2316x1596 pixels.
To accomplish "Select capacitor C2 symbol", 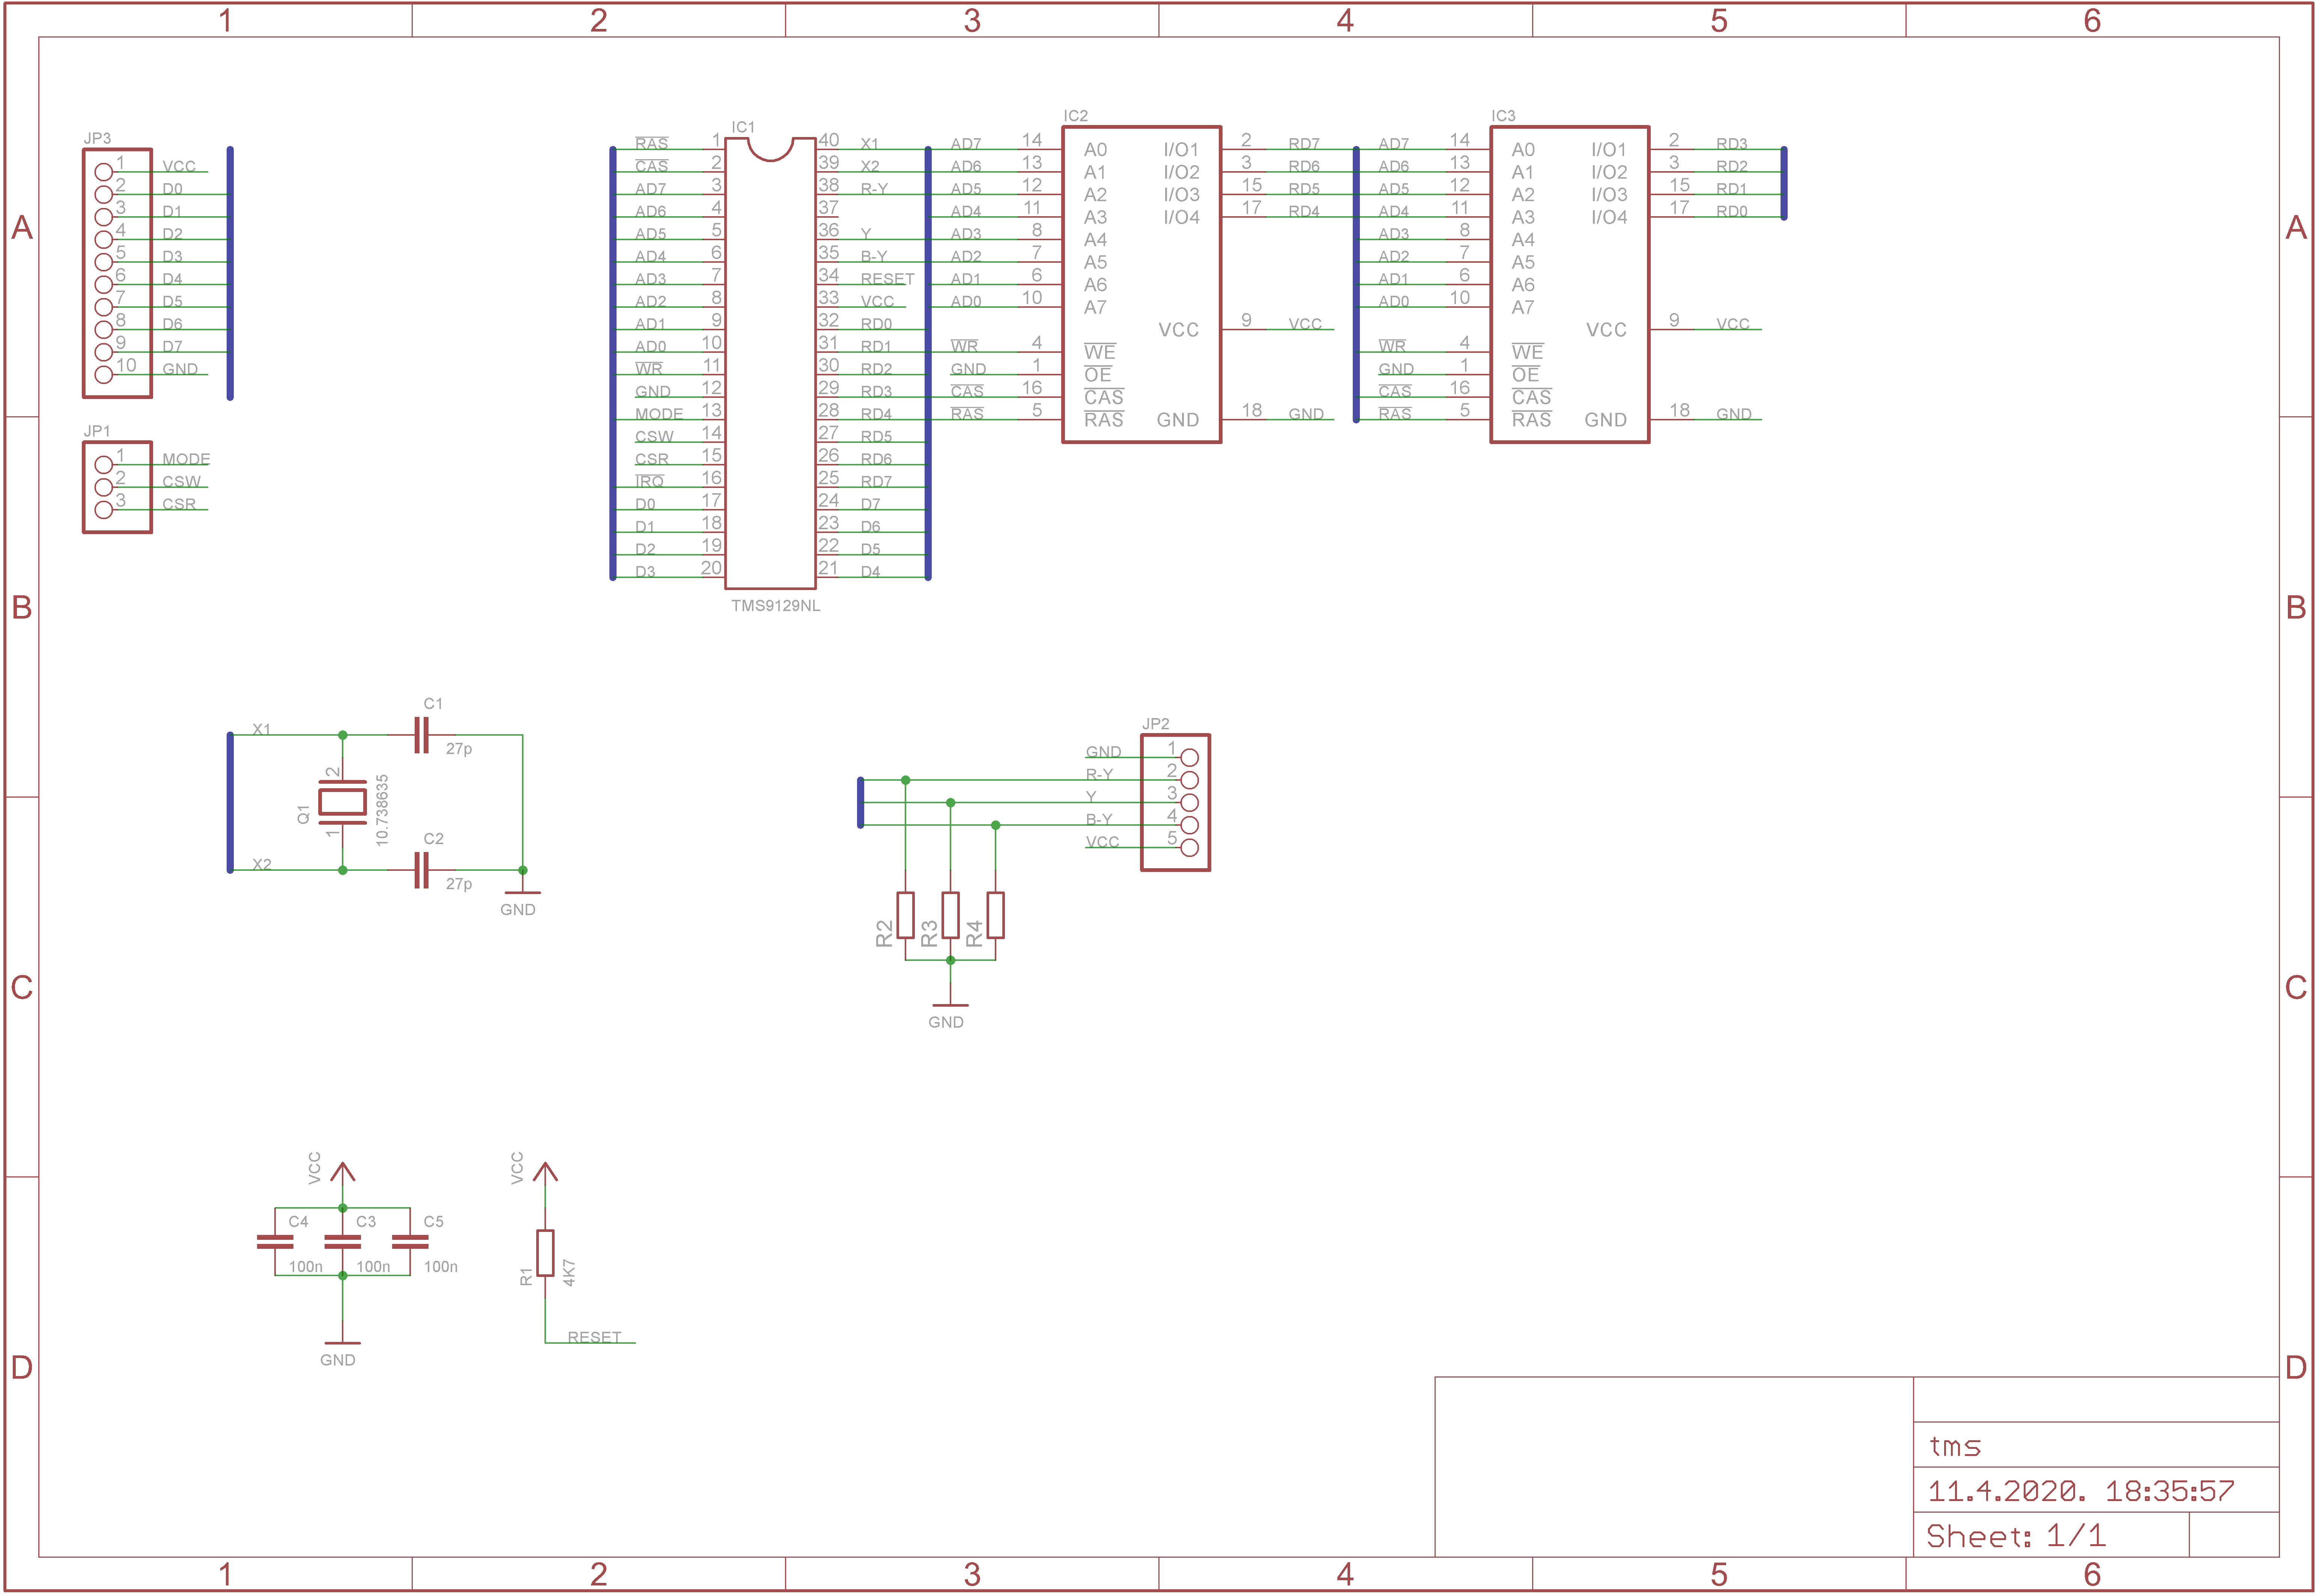I will click(422, 871).
